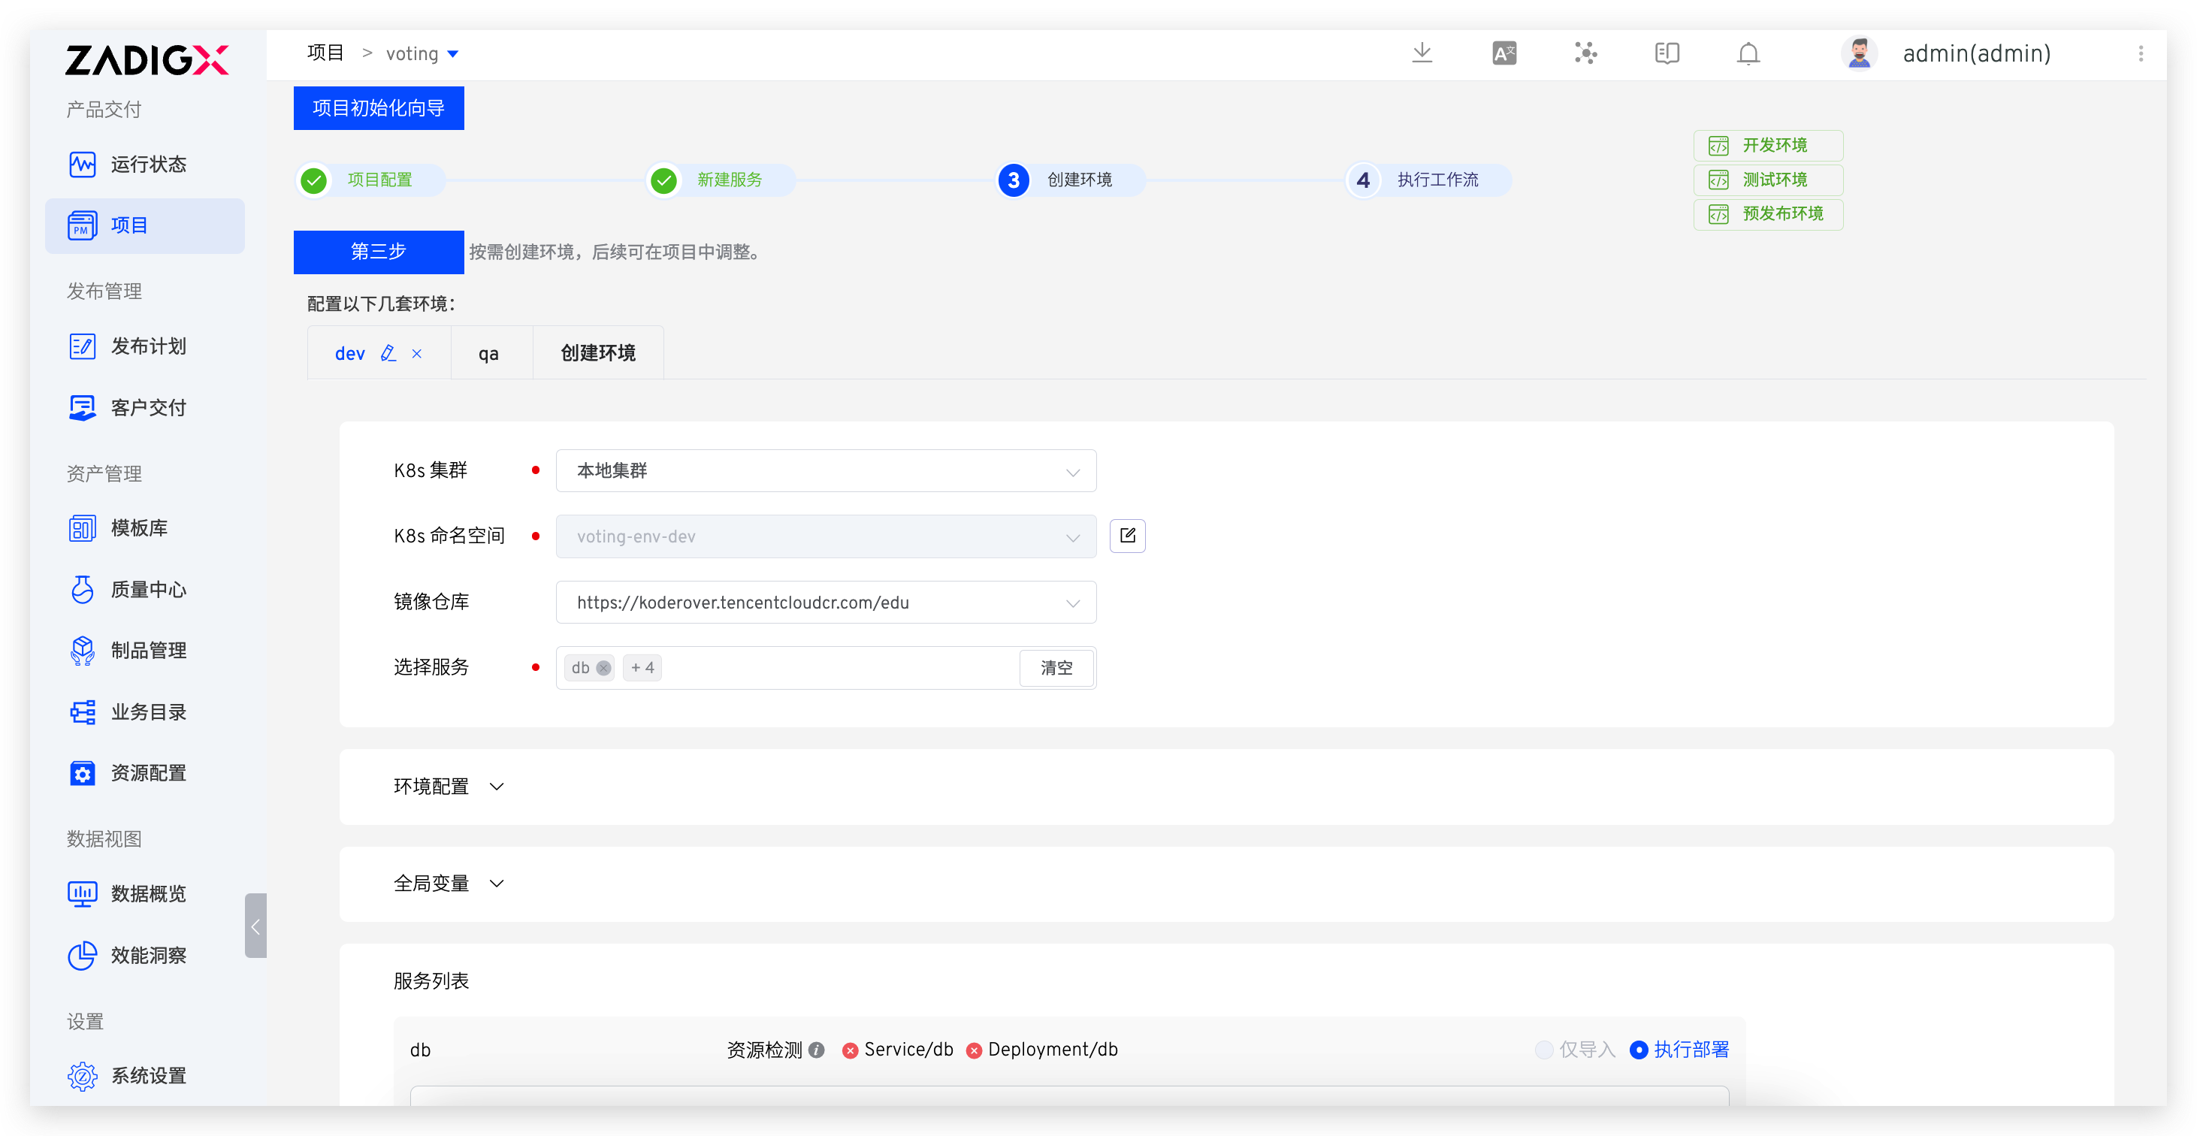Image resolution: width=2197 pixels, height=1136 pixels.
Task: Open the download icon in top bar
Action: pyautogui.click(x=1422, y=53)
